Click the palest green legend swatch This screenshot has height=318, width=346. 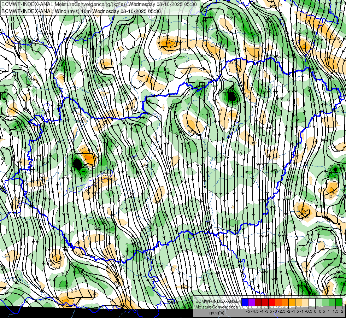coord(319,302)
